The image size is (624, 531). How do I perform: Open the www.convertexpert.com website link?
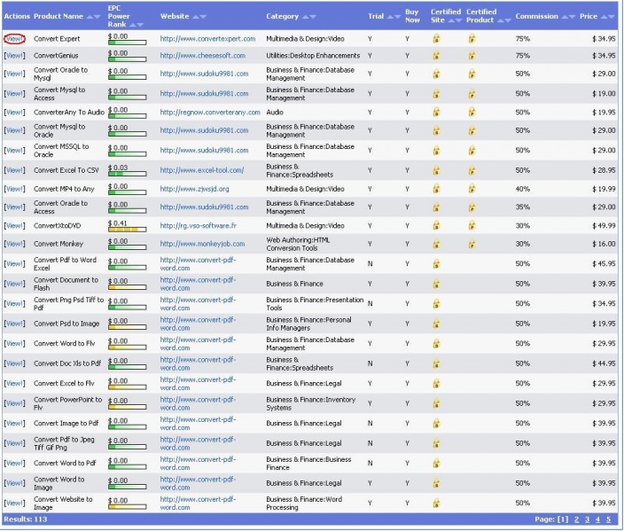207,39
